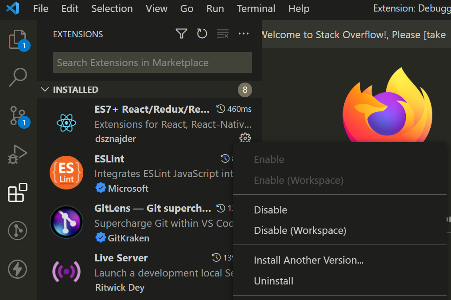Click ESLint activation time clock icon
451x300 pixels.
(x=225, y=158)
